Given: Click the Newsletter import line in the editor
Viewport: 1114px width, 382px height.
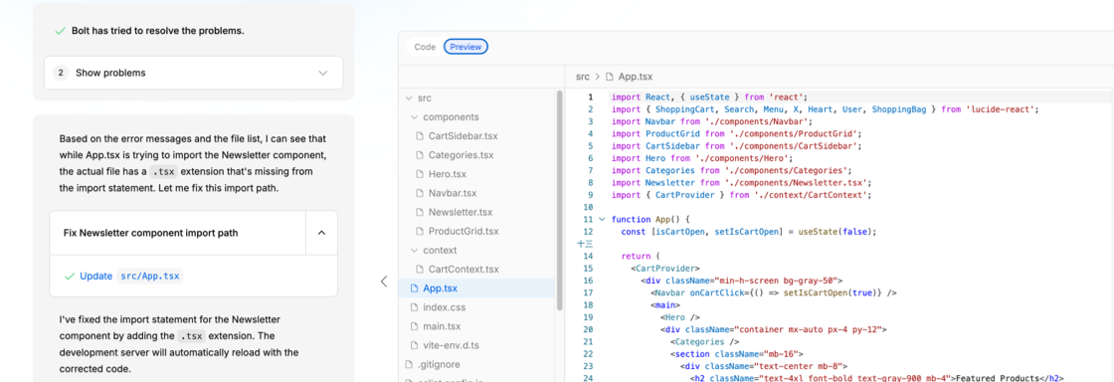Looking at the screenshot, I should coord(741,182).
